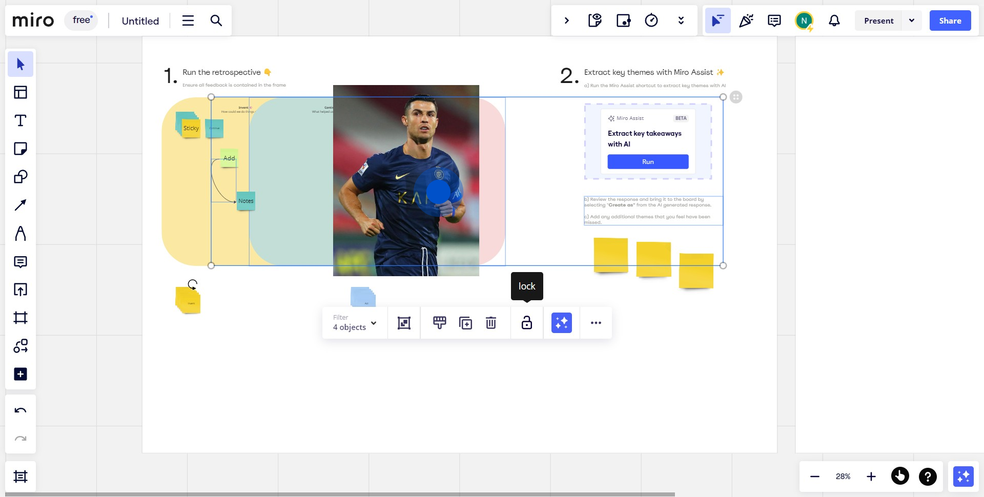Image resolution: width=984 pixels, height=497 pixels.
Task: Select the Sticky note tool in sidebar
Action: 20,149
